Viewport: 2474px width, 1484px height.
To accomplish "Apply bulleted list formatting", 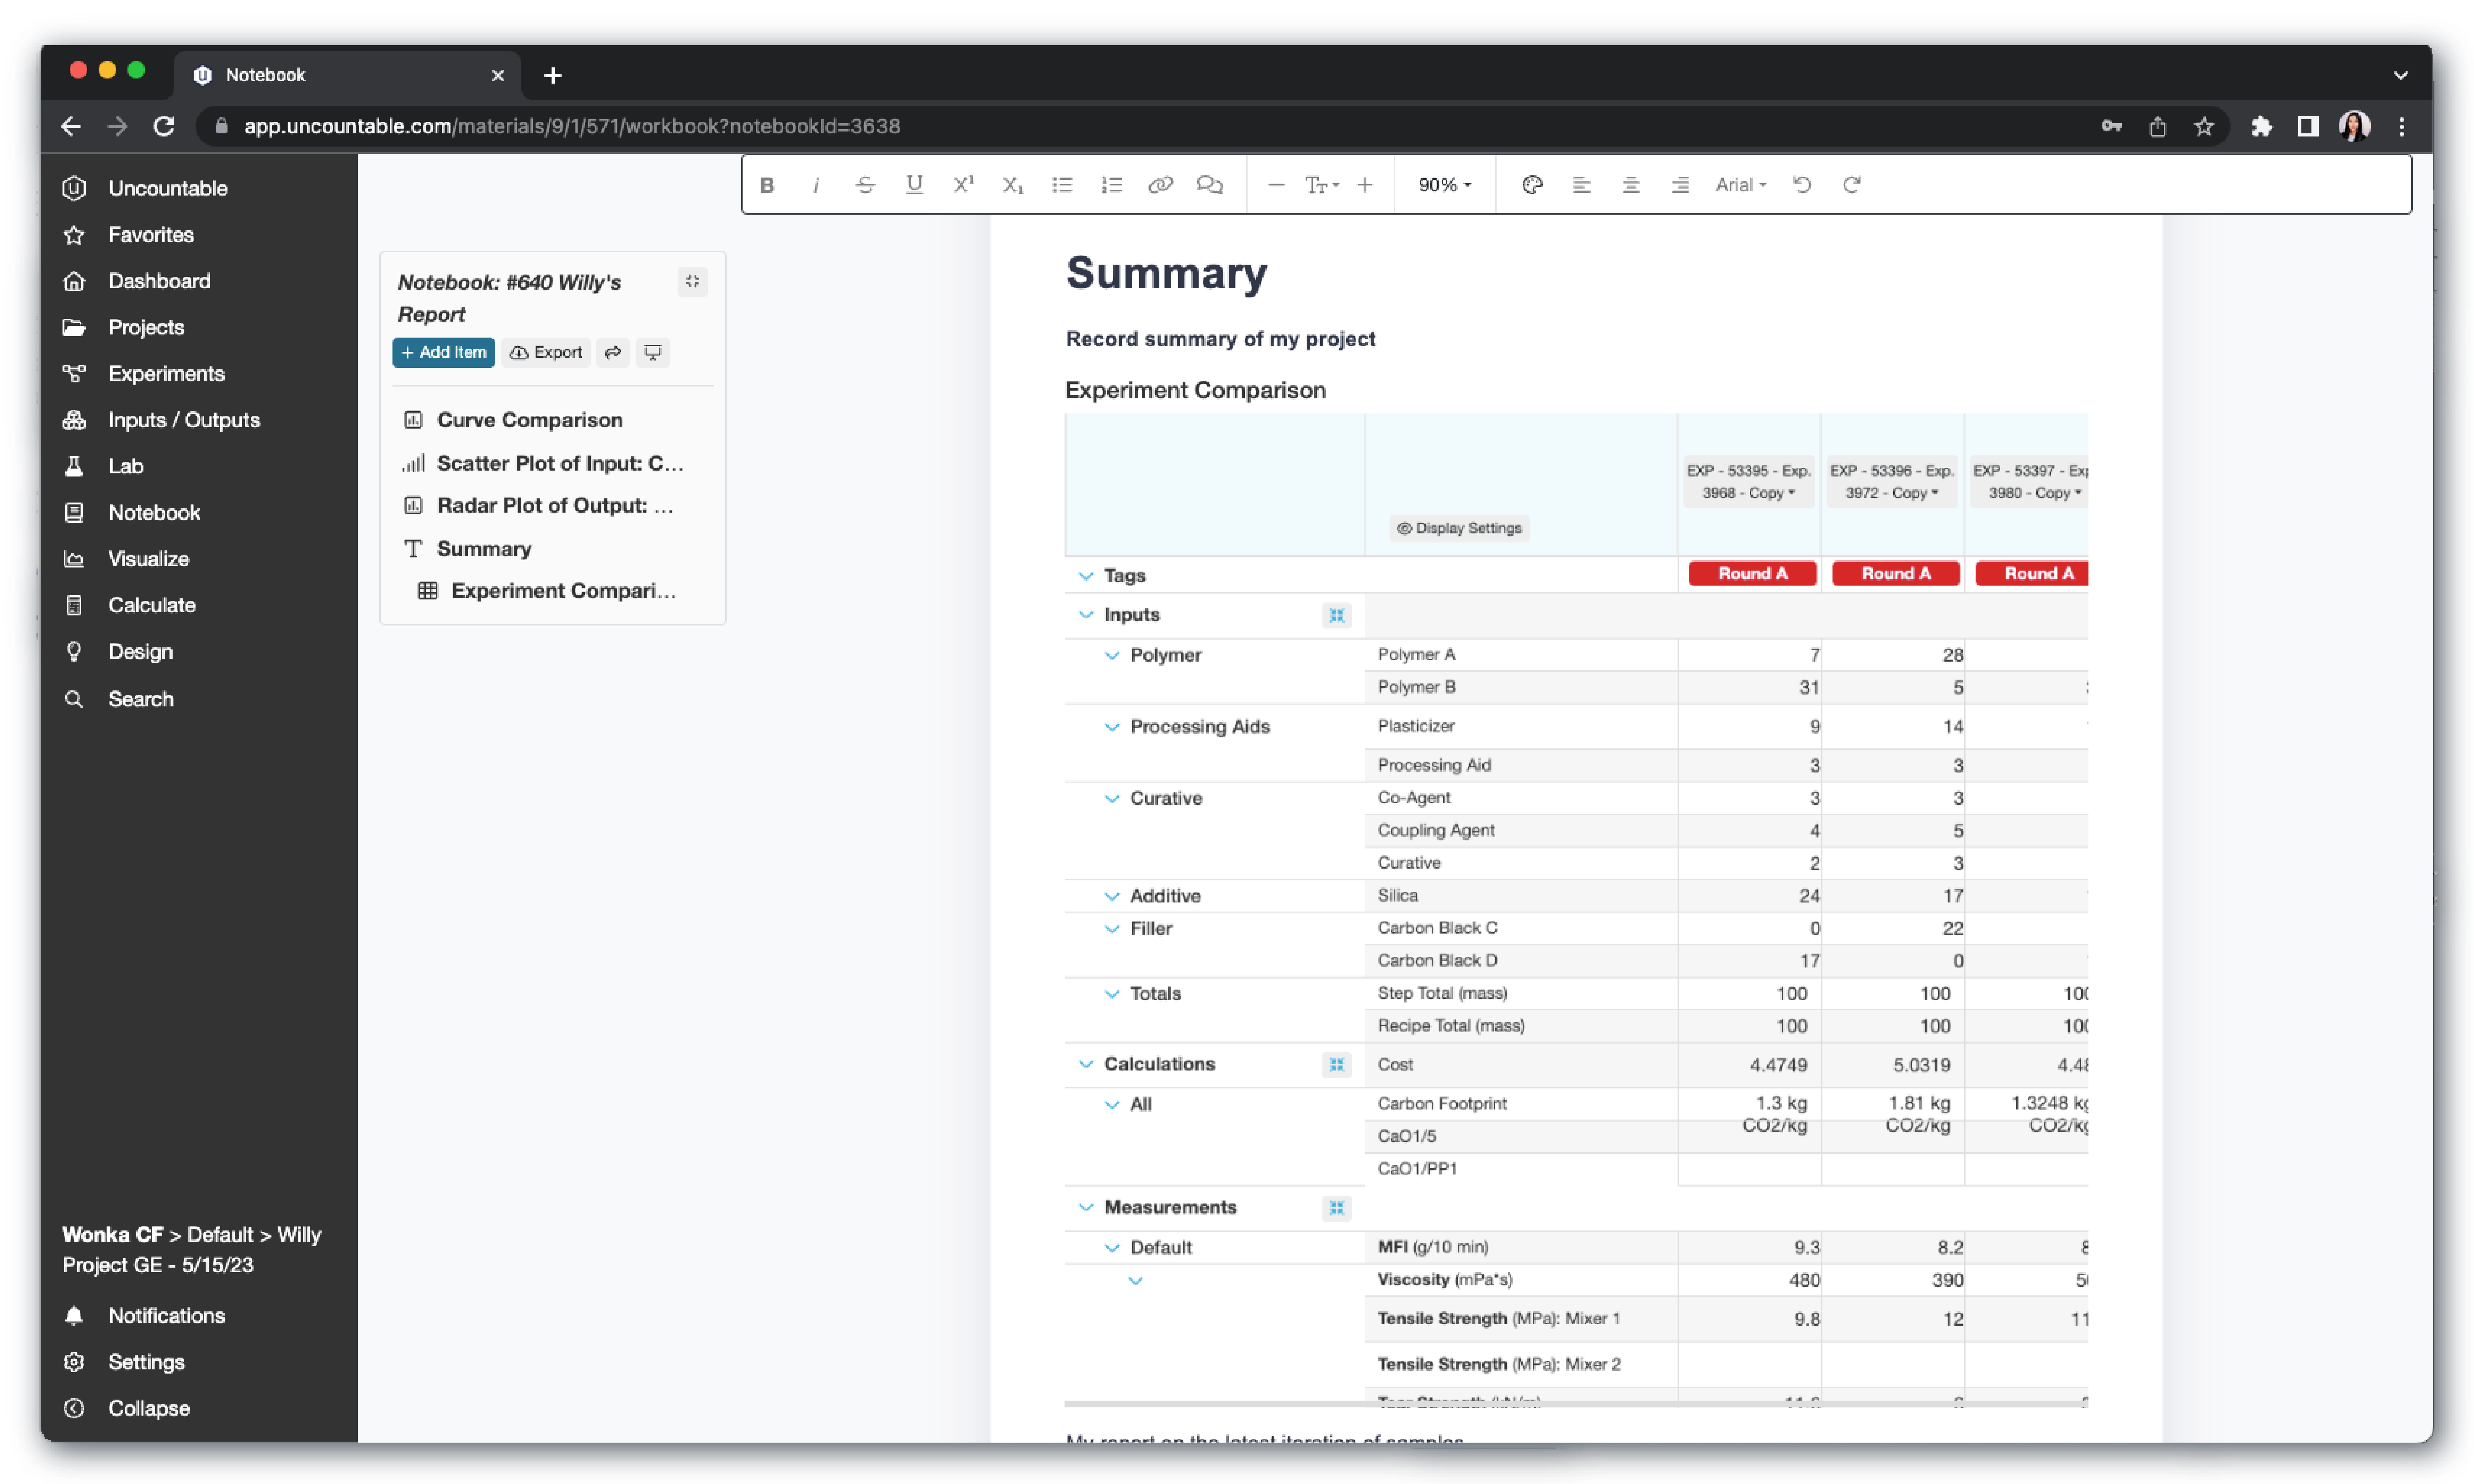I will pyautogui.click(x=1062, y=185).
